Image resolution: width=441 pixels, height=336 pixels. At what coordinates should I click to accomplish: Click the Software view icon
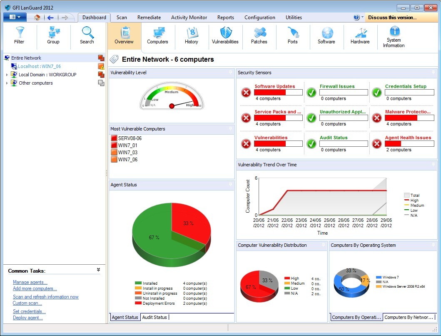[326, 35]
